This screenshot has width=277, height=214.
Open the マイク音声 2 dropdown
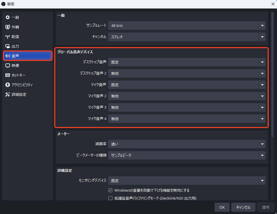[187, 96]
